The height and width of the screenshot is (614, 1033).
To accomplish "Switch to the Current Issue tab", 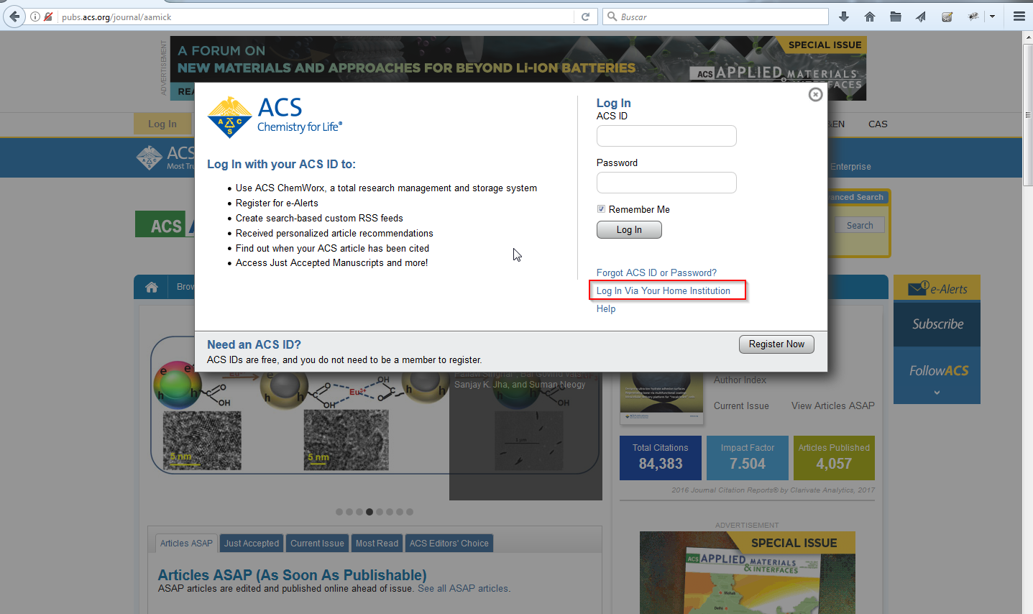I will [317, 544].
